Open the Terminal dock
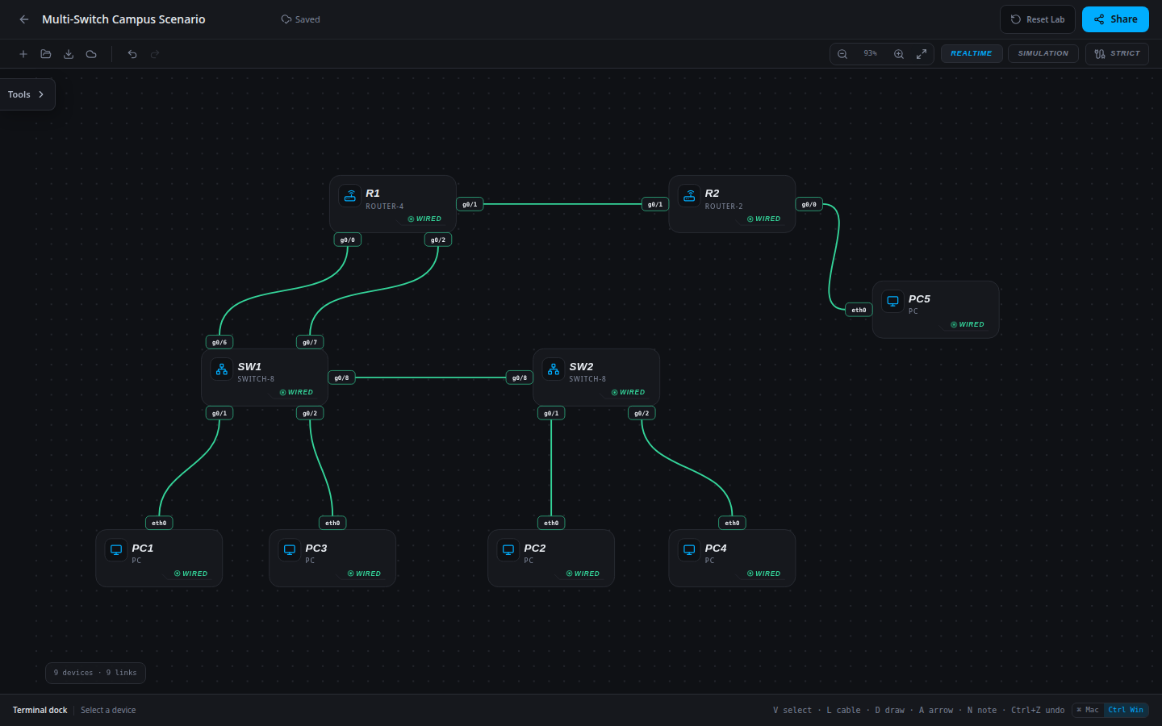1162x726 pixels. pyautogui.click(x=40, y=710)
